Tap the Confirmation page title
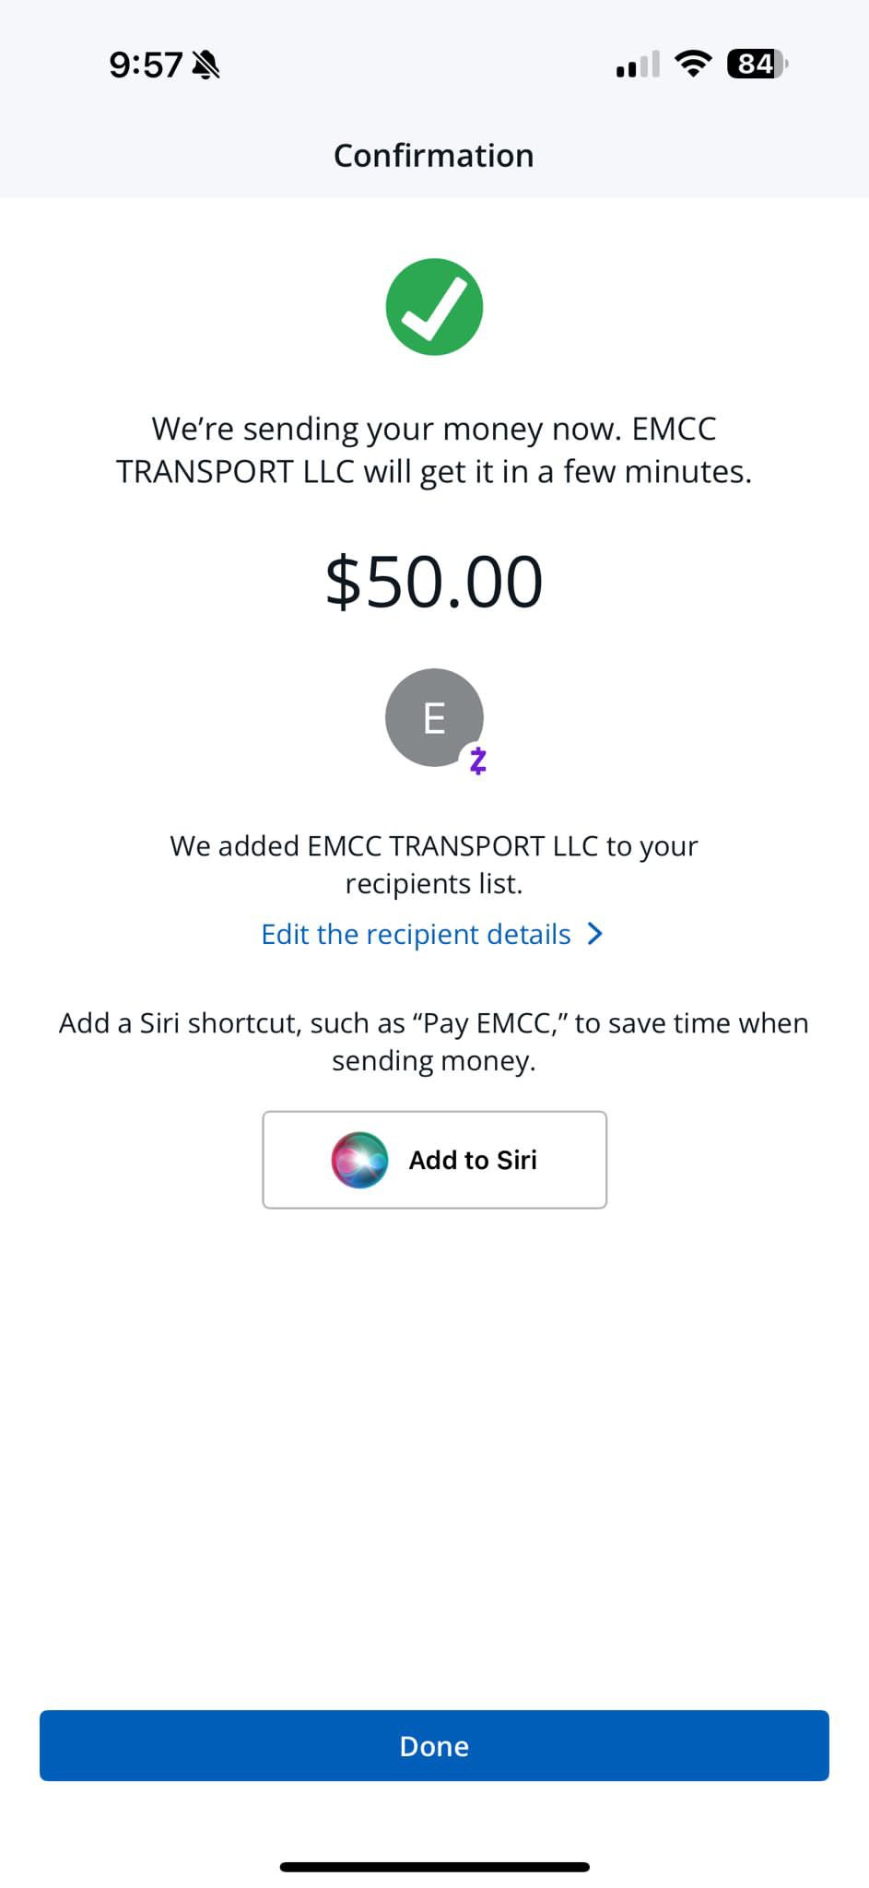 pos(434,156)
